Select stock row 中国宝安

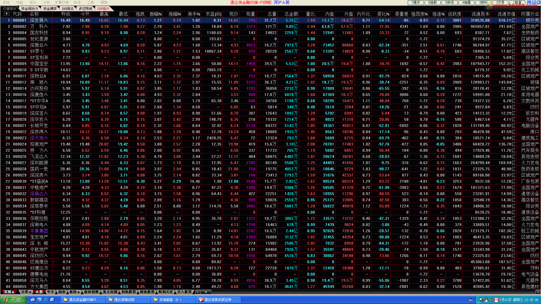[270, 64]
